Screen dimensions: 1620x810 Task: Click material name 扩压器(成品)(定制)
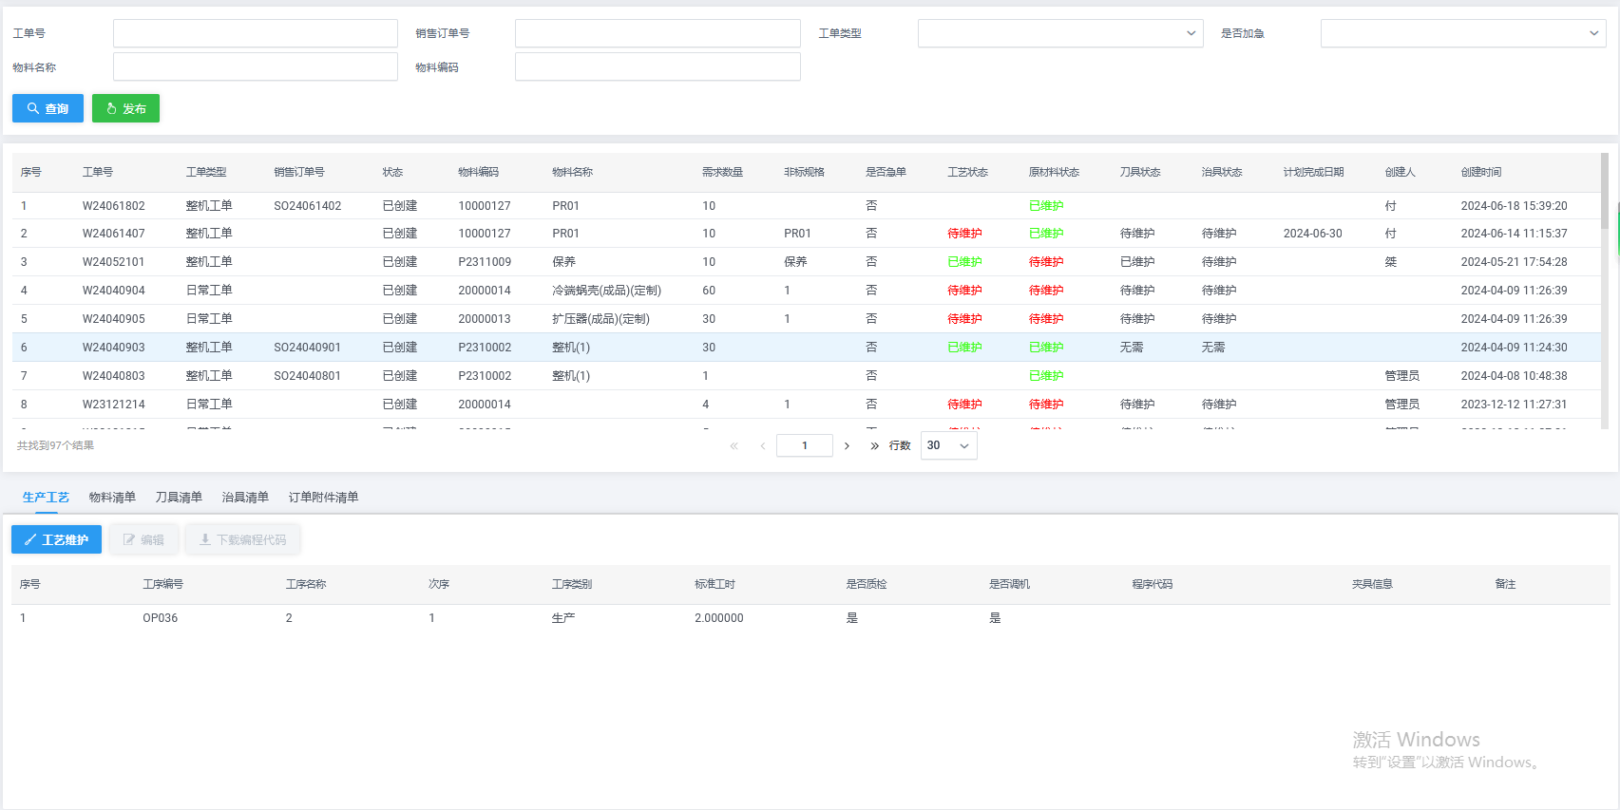[x=600, y=319]
